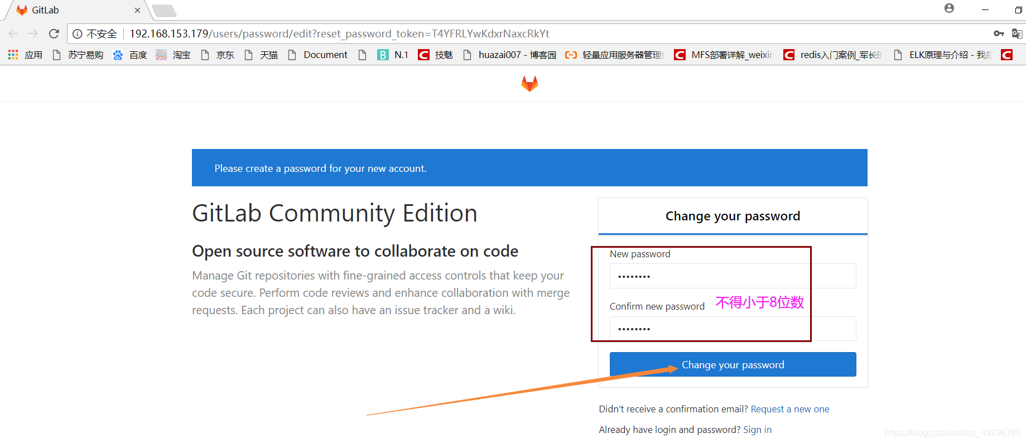Open the N.1 bookmark
This screenshot has width=1026, height=443.
pos(393,55)
